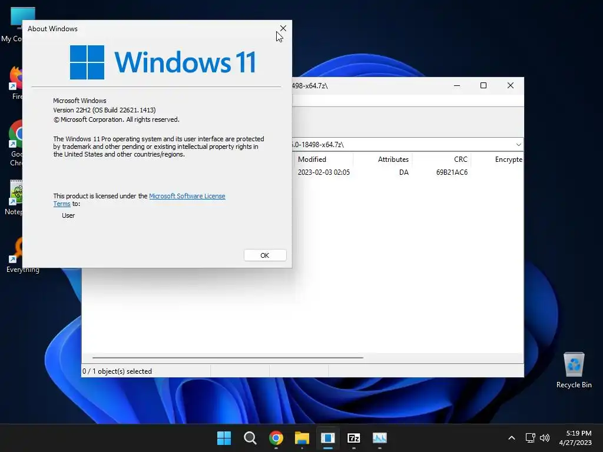The height and width of the screenshot is (452, 603).
Task: Click licensed User name text
Action: (x=68, y=215)
